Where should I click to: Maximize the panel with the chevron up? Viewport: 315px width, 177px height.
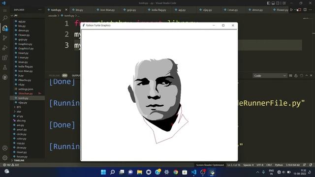307,75
